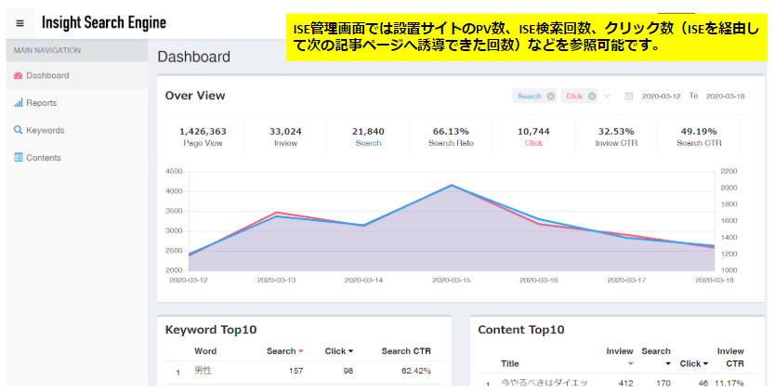The height and width of the screenshot is (392, 775).
Task: Click the Dashboard gauge icon in sidebar
Action: (x=19, y=75)
